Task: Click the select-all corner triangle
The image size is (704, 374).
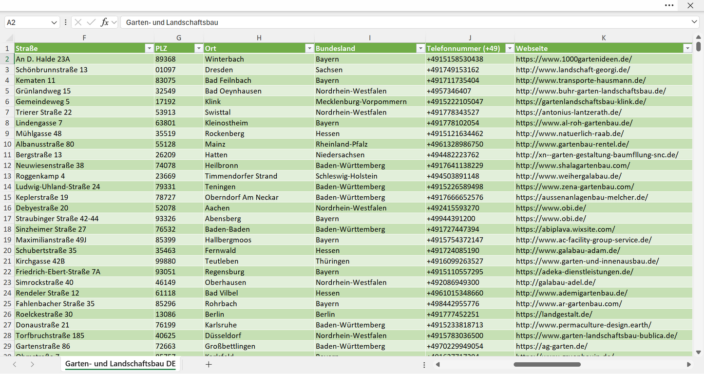Action: point(9,38)
